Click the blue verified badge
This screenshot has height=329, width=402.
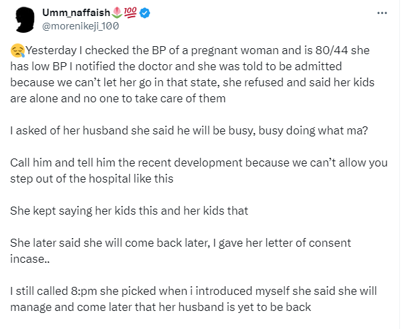[147, 13]
